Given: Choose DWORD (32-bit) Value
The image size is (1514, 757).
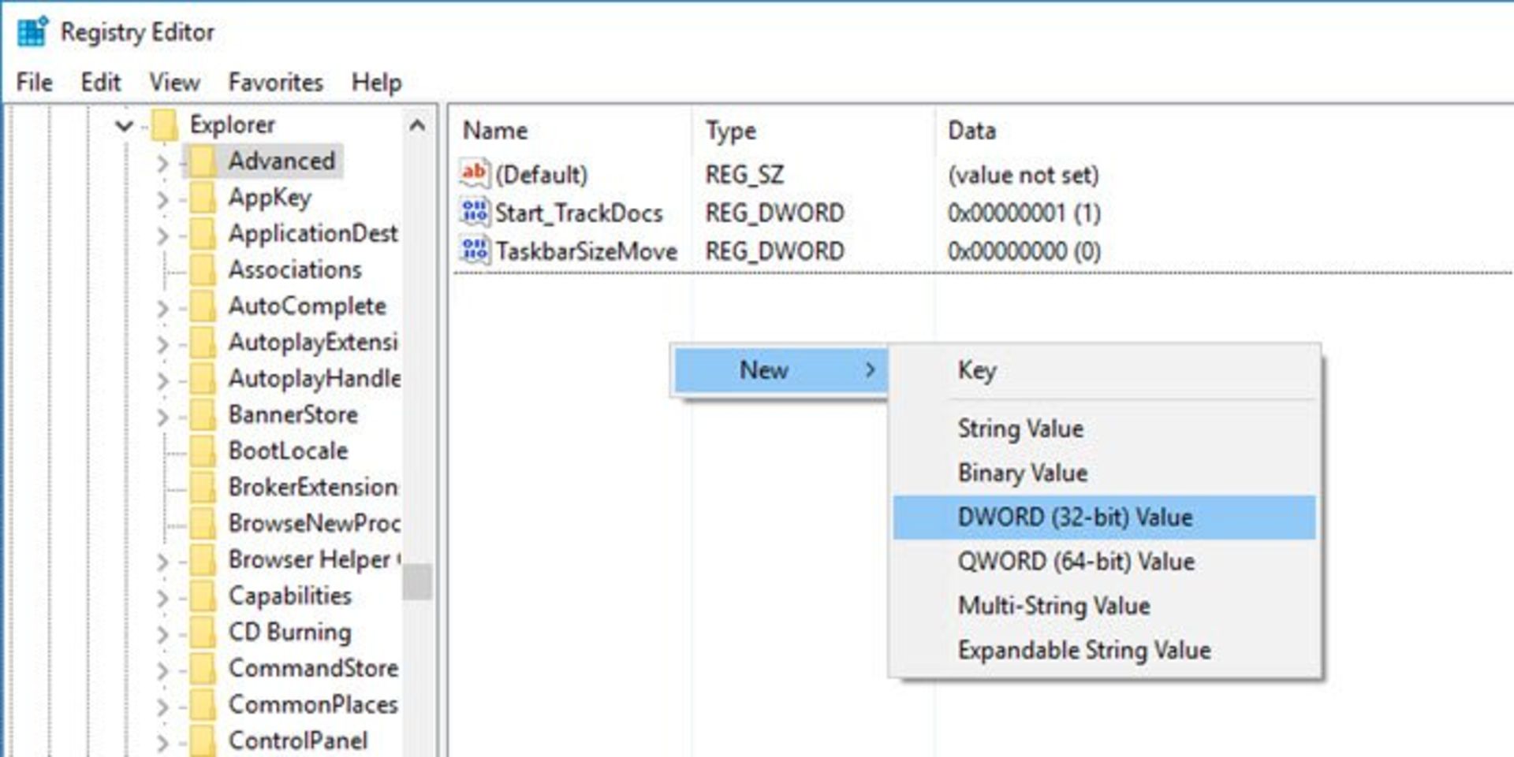Looking at the screenshot, I should [1105, 518].
